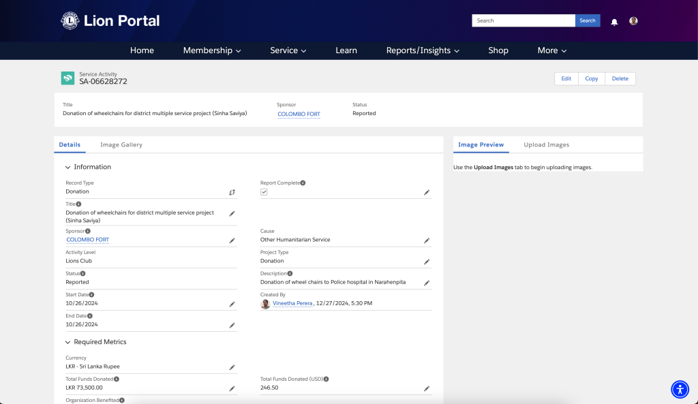The width and height of the screenshot is (698, 404).
Task: Click Vineetha Perera's small avatar
Action: (265, 304)
